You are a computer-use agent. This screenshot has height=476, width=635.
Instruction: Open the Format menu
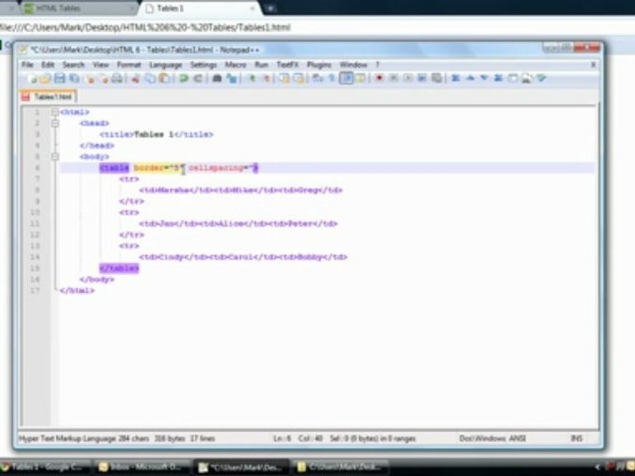pyautogui.click(x=129, y=65)
